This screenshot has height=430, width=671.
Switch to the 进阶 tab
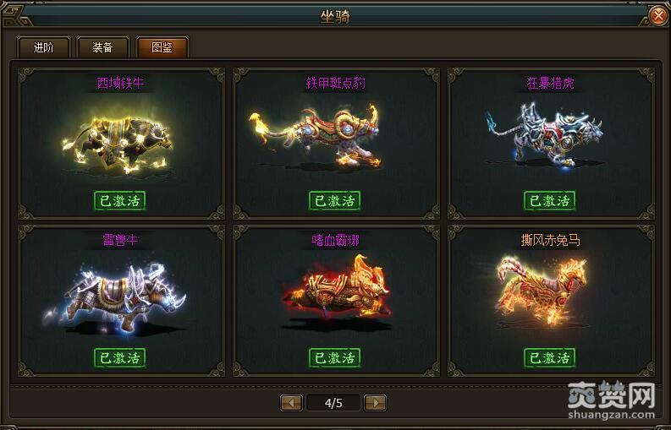pos(43,47)
